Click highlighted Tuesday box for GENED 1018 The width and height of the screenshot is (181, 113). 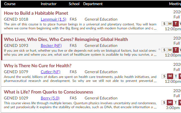coord(176,24)
